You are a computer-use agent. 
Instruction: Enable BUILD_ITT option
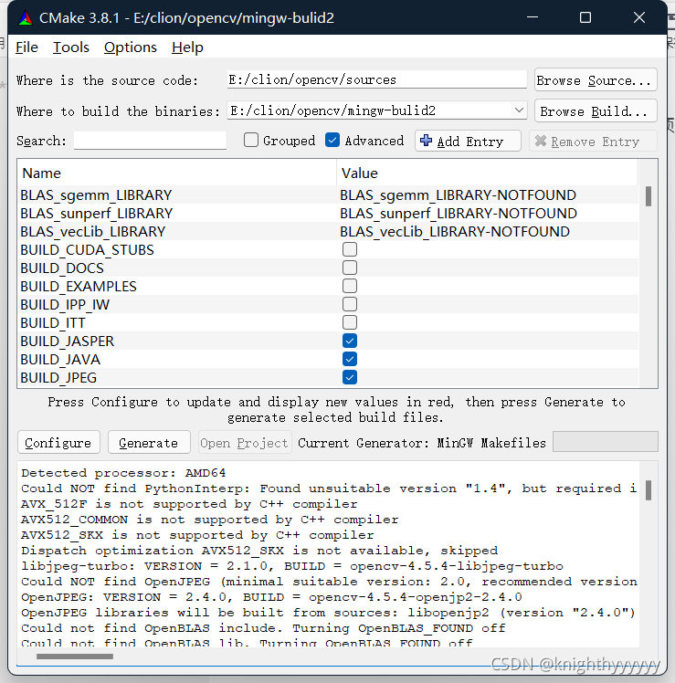[x=350, y=322]
